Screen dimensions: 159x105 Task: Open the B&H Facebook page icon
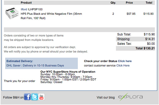[27, 97]
